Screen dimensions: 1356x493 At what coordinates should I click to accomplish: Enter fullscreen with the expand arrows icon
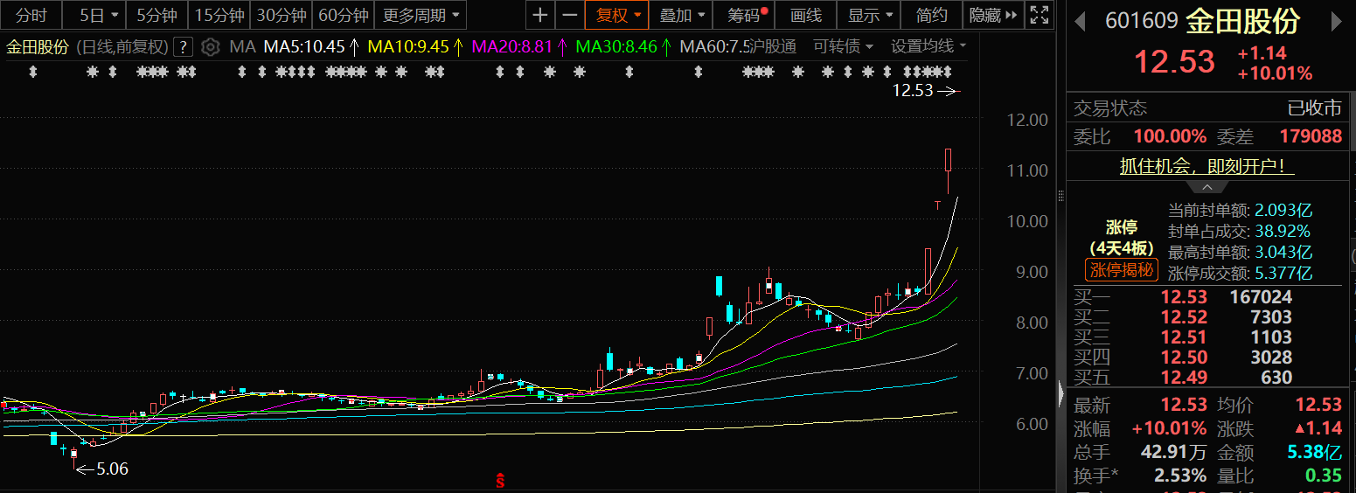pyautogui.click(x=1039, y=15)
